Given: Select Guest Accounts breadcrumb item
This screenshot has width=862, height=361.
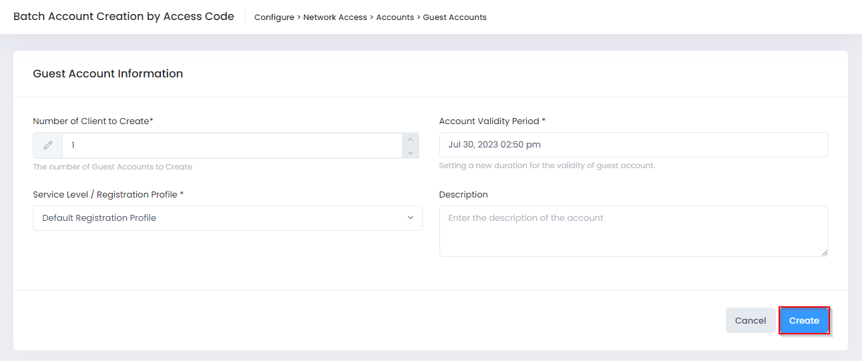Looking at the screenshot, I should [455, 17].
